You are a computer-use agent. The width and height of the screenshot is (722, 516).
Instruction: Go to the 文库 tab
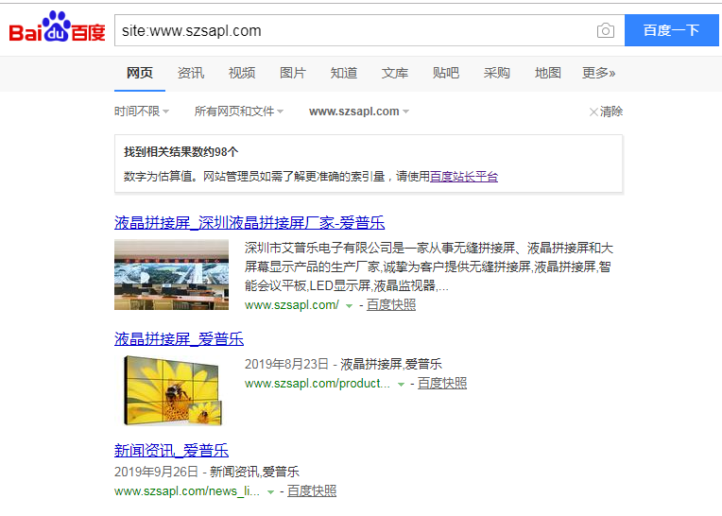(x=395, y=73)
